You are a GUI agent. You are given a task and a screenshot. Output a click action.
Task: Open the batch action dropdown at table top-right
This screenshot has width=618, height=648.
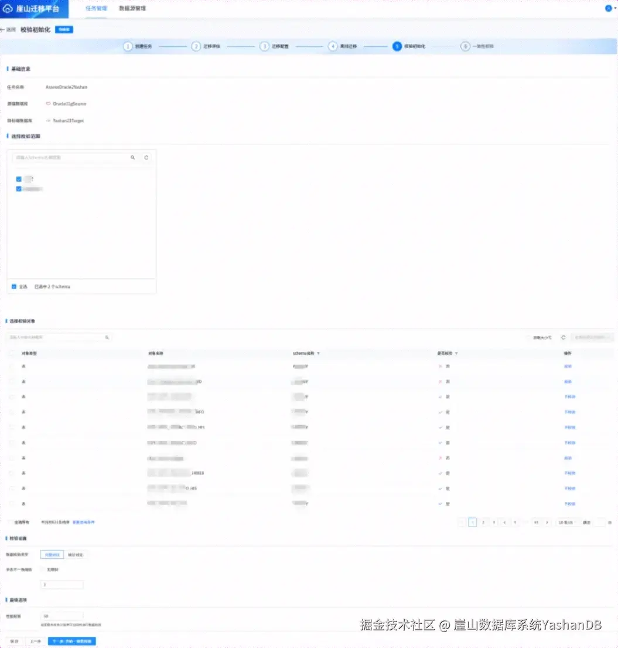point(592,338)
